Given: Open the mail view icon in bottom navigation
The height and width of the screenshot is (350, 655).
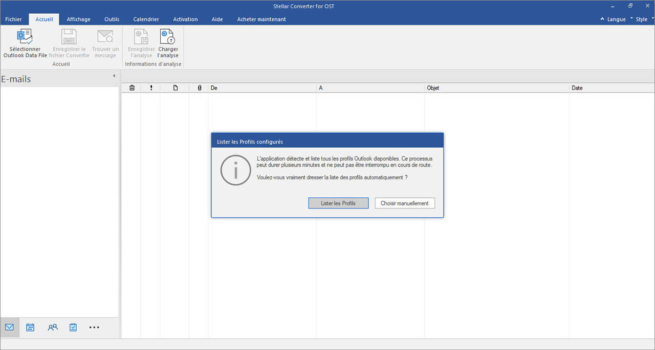Looking at the screenshot, I should pos(9,328).
